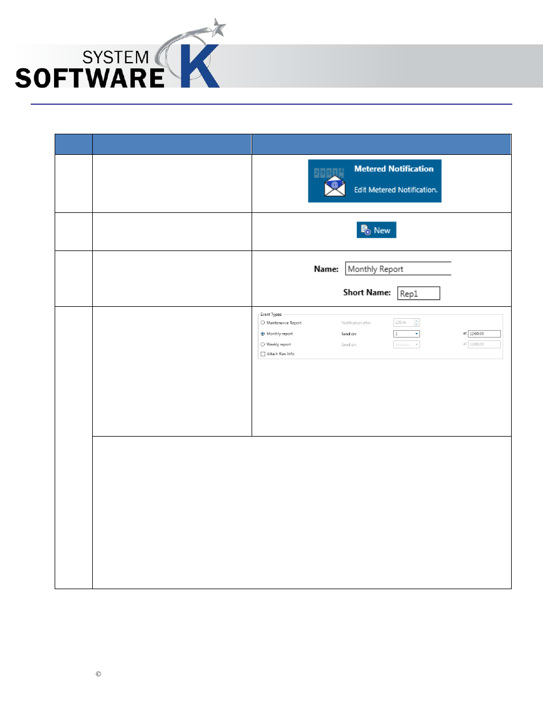This screenshot has width=543, height=703.
Task: Enable the Attach Raw Info checkbox
Action: (x=263, y=354)
